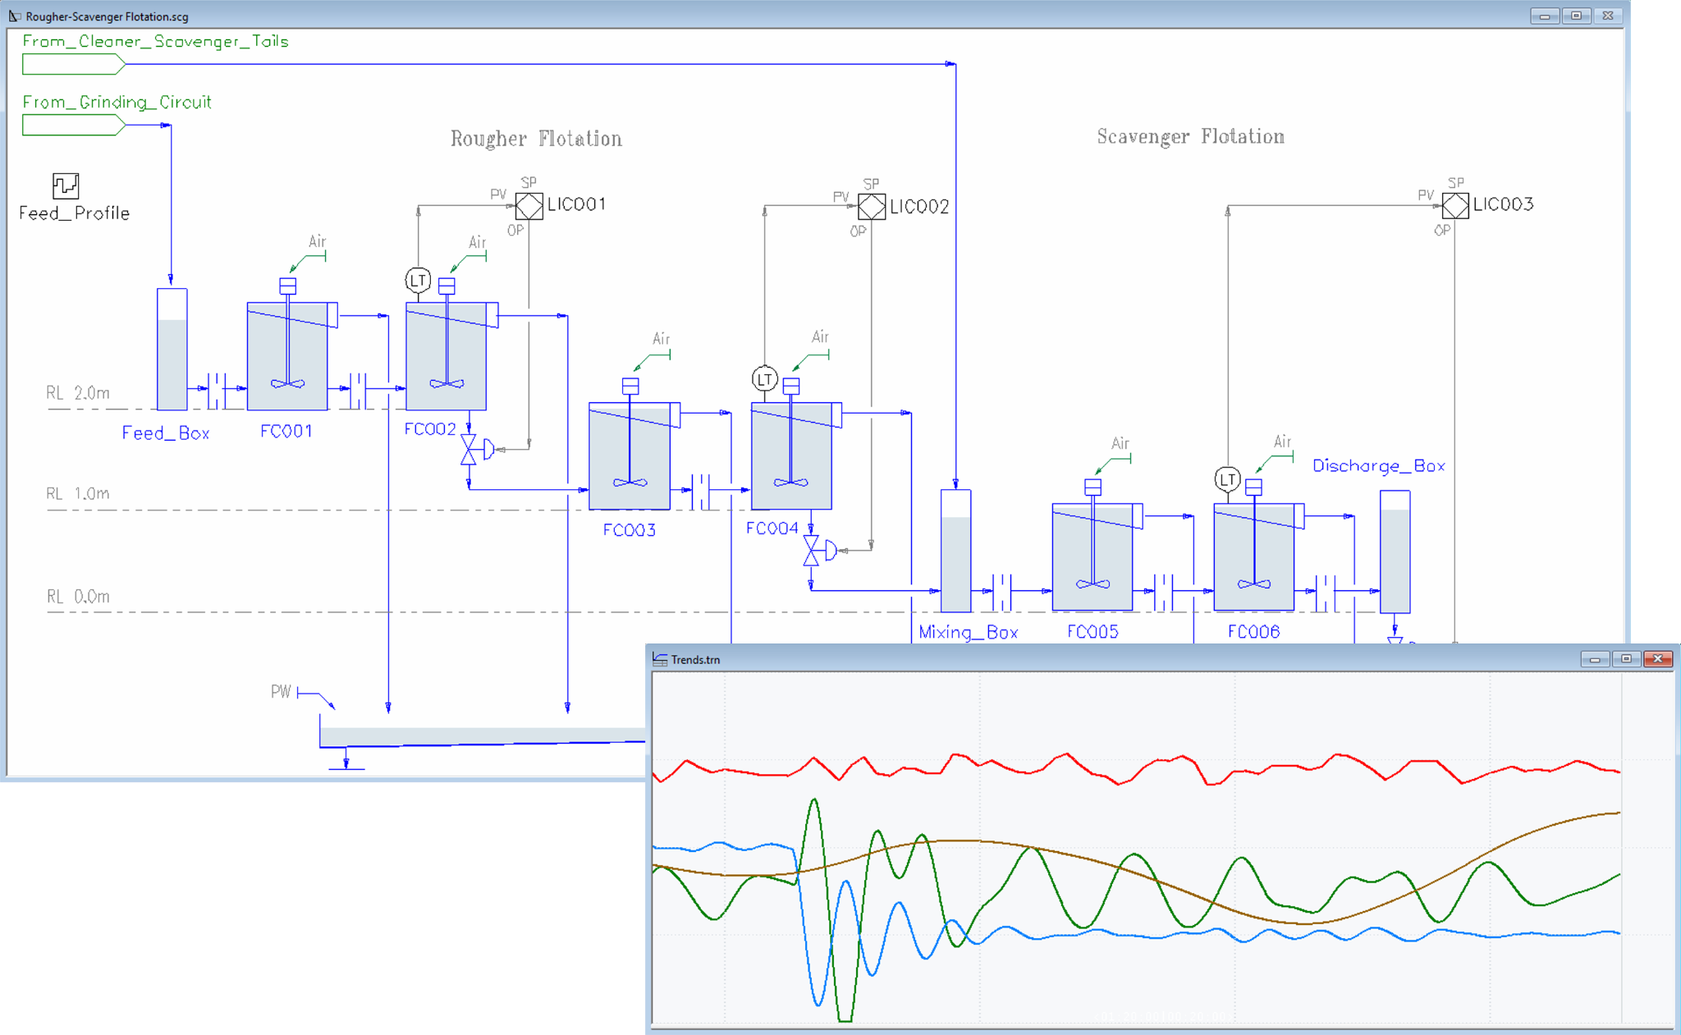Click the RL 1.0m elevation label
Screen dimensions: 1681x1035
tap(78, 493)
